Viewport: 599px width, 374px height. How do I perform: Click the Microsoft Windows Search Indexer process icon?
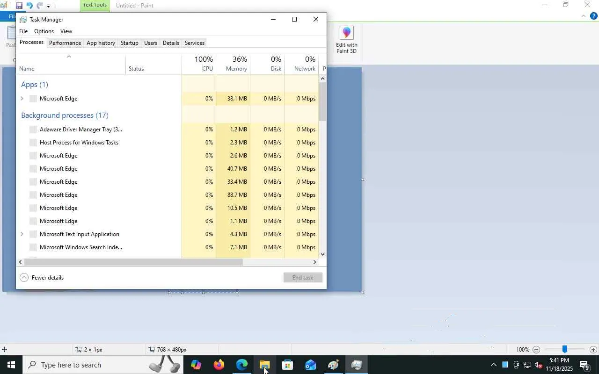point(33,247)
